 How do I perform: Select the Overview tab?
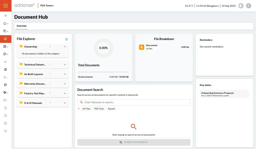pos(21,26)
